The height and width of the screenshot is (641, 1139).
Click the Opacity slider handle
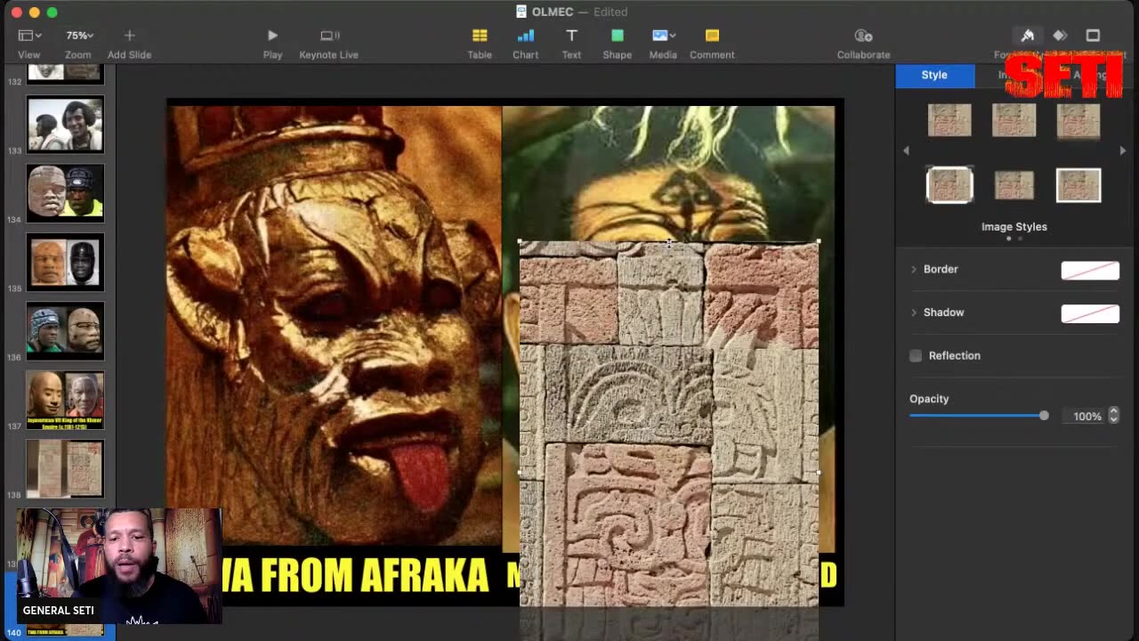point(1044,416)
